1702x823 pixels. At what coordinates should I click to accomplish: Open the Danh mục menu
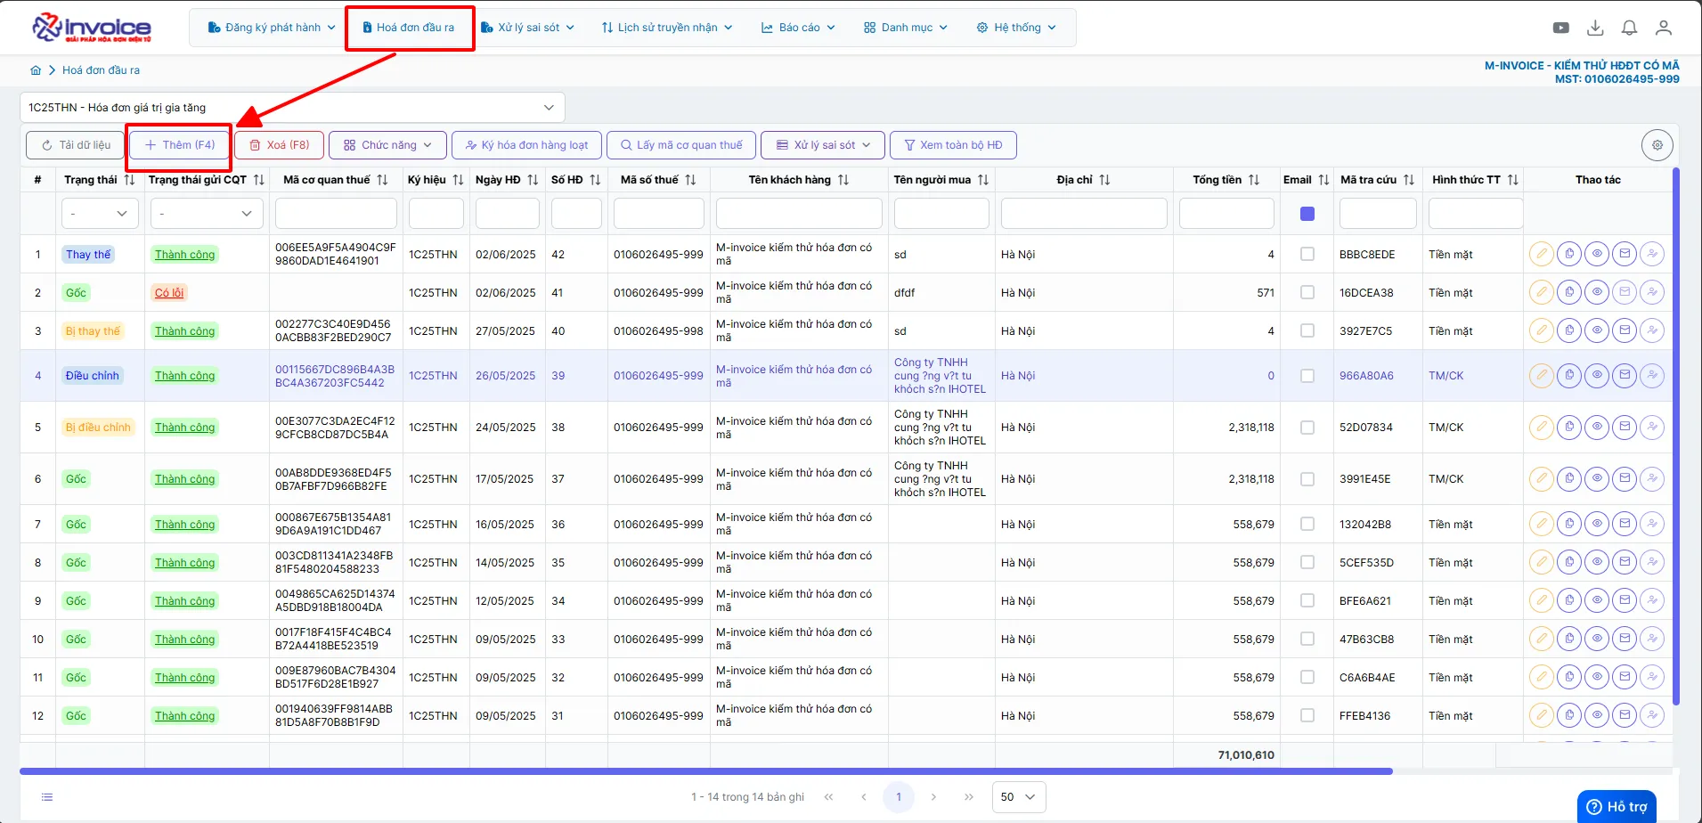tap(906, 28)
